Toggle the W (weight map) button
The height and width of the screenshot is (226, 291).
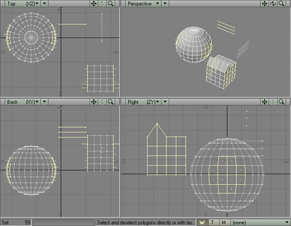(203, 223)
